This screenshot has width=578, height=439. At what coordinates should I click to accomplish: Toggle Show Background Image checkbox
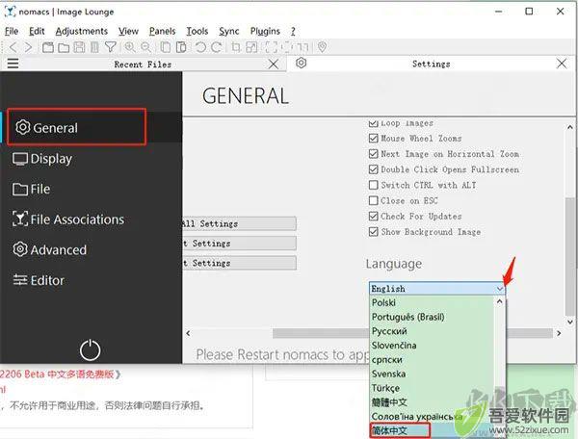[x=374, y=232]
